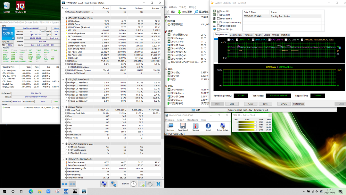Image resolution: width=346 pixels, height=195 pixels.
Task: Click the About info icon
Action: 208,126
